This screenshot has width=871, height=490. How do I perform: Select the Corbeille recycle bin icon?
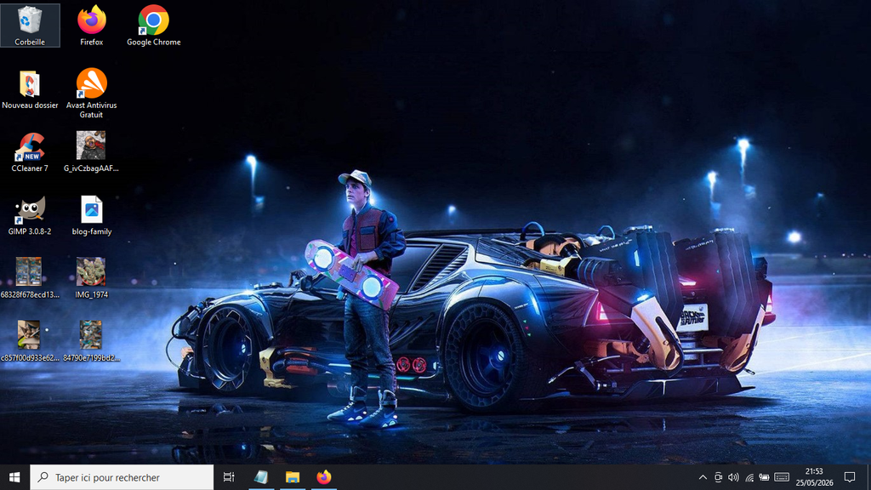coord(30,26)
